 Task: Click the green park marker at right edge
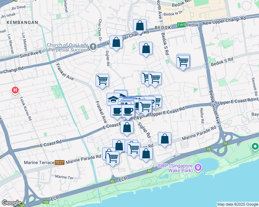coord(255,147)
